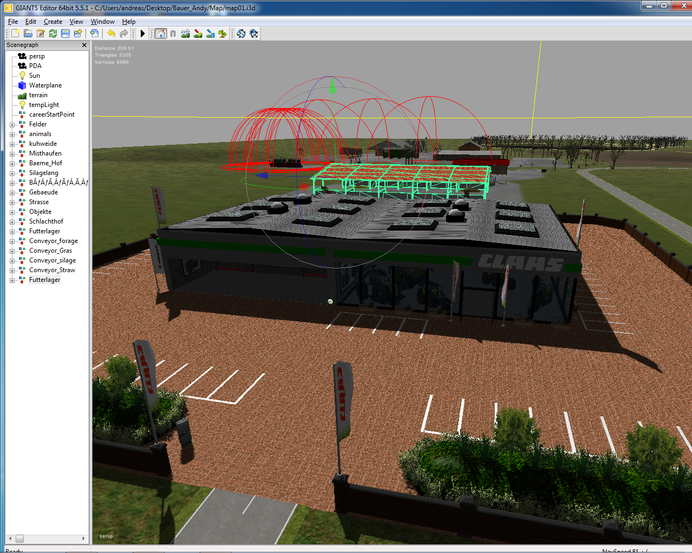692x553 pixels.
Task: Open the View menu
Action: click(76, 22)
